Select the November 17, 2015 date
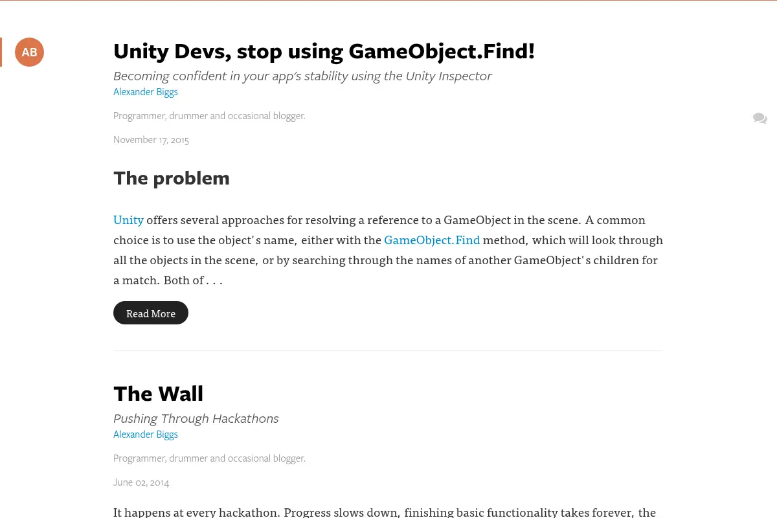This screenshot has width=777, height=518. 151,139
